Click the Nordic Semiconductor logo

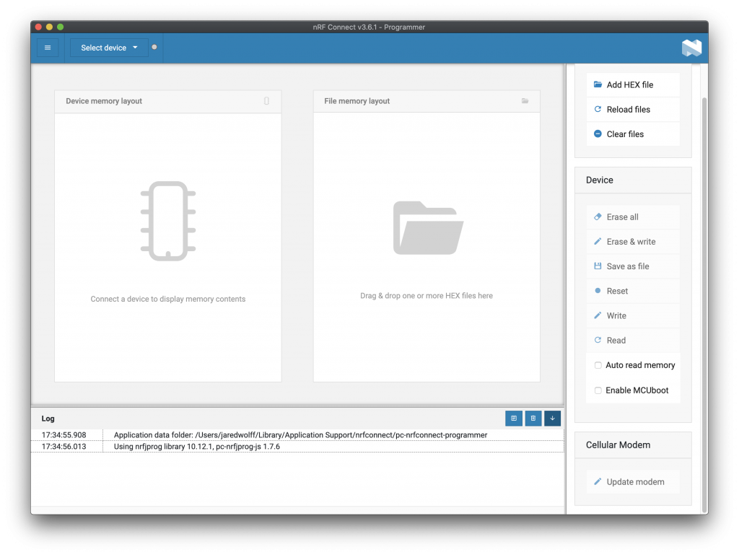[x=691, y=48]
